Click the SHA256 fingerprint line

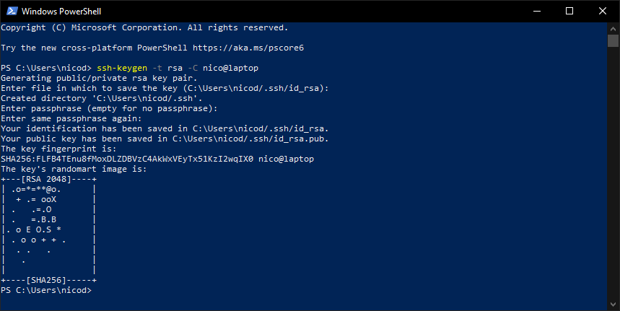157,159
